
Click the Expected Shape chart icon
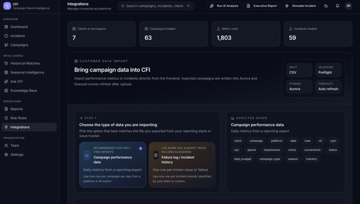coord(233,118)
